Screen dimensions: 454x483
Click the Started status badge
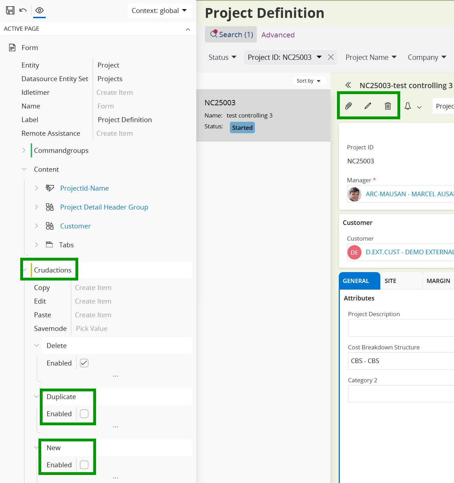(x=242, y=128)
